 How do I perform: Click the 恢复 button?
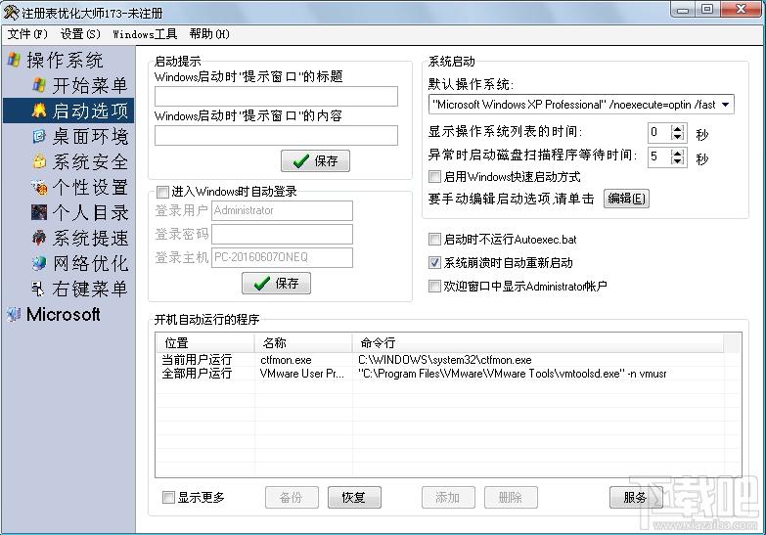tap(354, 498)
